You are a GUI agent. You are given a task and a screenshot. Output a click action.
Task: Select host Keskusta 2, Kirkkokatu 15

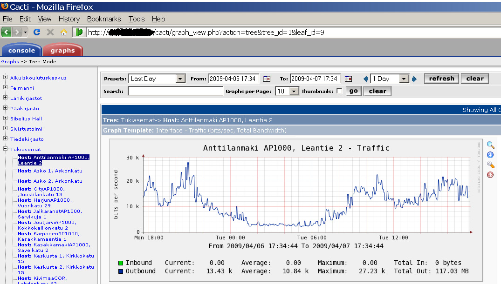(56, 270)
